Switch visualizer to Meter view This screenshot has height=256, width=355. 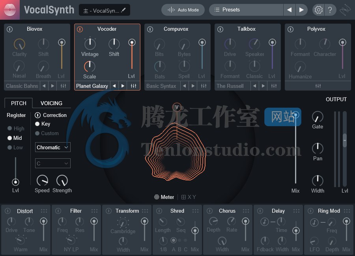click(164, 197)
